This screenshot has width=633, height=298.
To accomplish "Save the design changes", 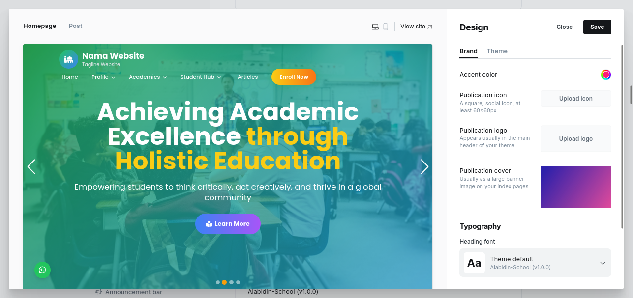I will pyautogui.click(x=597, y=27).
